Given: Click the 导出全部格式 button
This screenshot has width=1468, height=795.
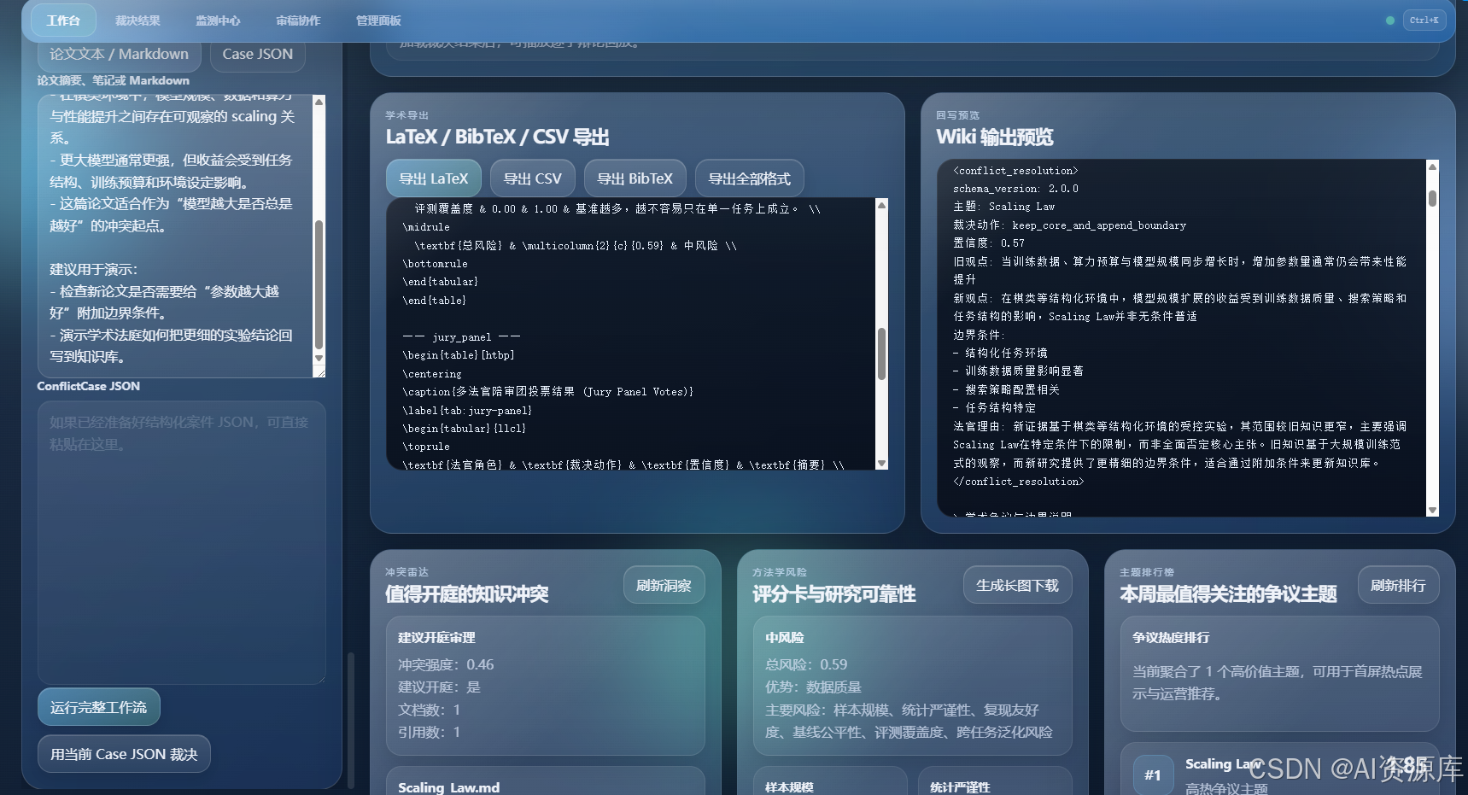Looking at the screenshot, I should click(750, 178).
